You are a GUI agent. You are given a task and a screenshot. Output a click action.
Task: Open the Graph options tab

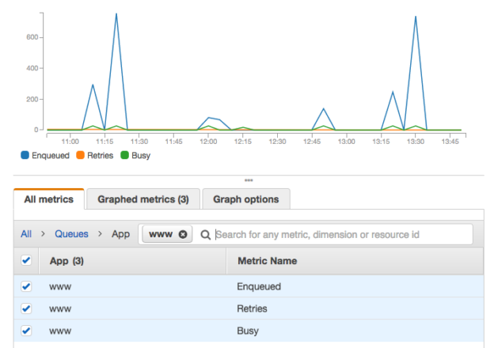tap(245, 199)
